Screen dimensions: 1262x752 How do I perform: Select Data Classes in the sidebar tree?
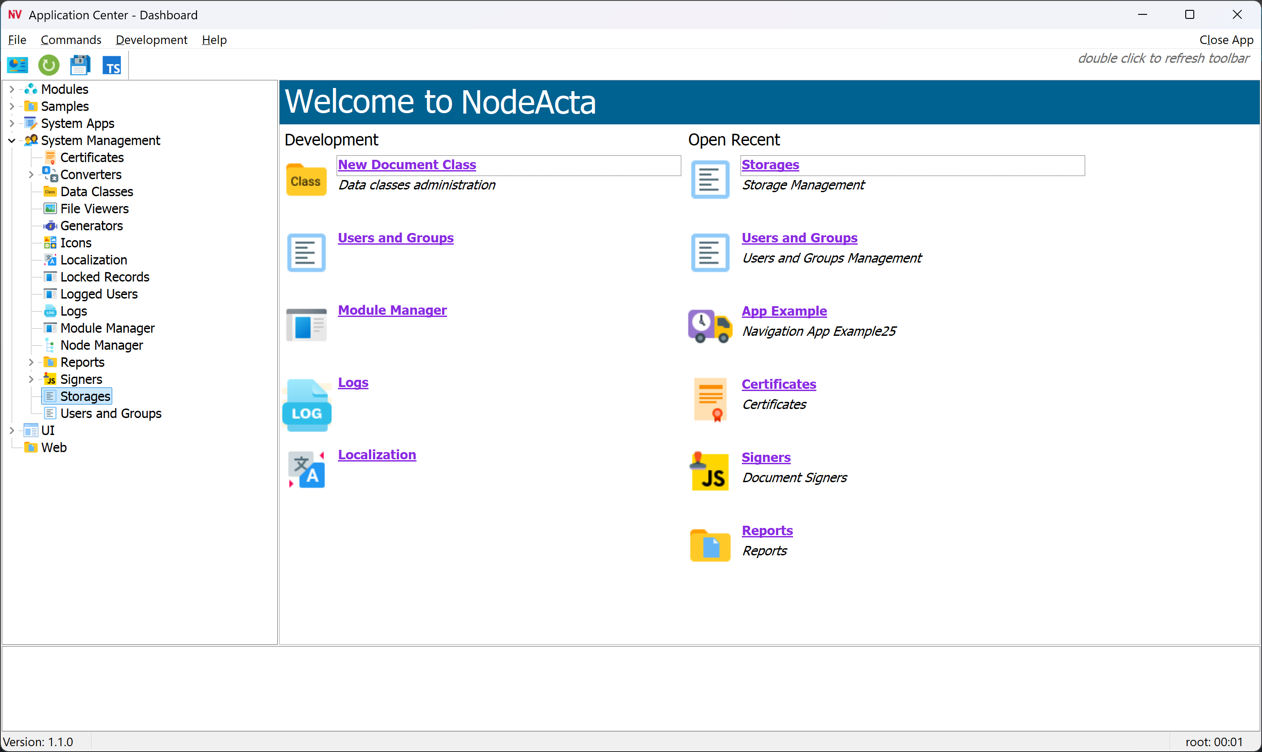(x=97, y=192)
